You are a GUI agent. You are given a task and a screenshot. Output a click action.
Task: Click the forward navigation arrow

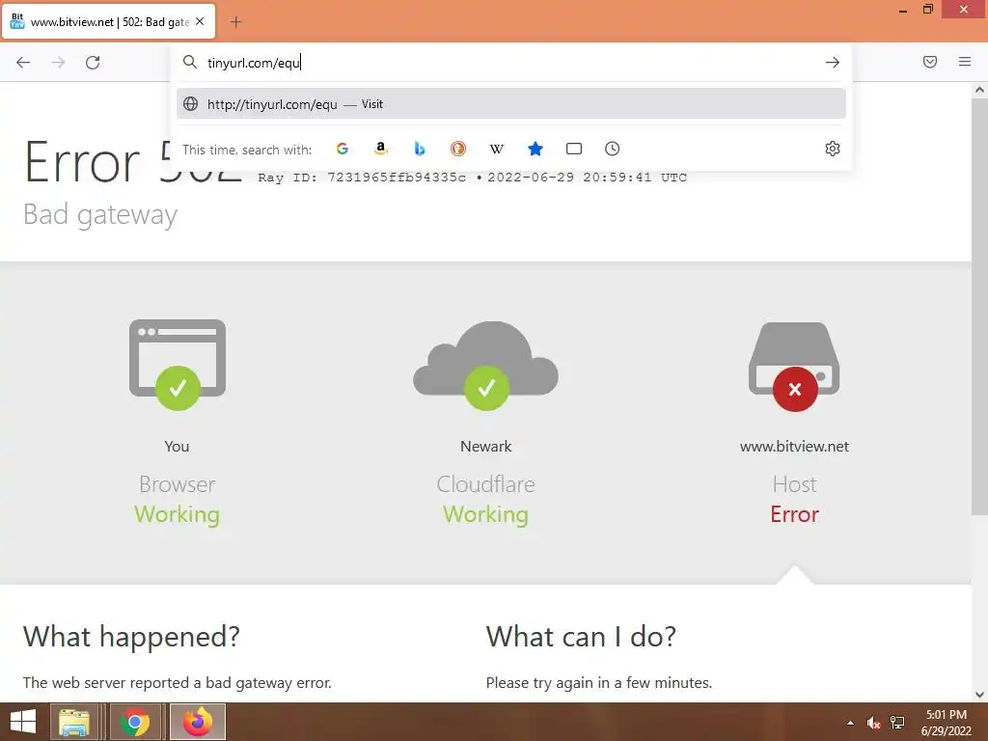click(x=58, y=63)
